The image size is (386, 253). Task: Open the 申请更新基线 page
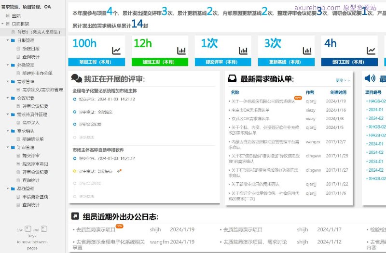(35, 197)
